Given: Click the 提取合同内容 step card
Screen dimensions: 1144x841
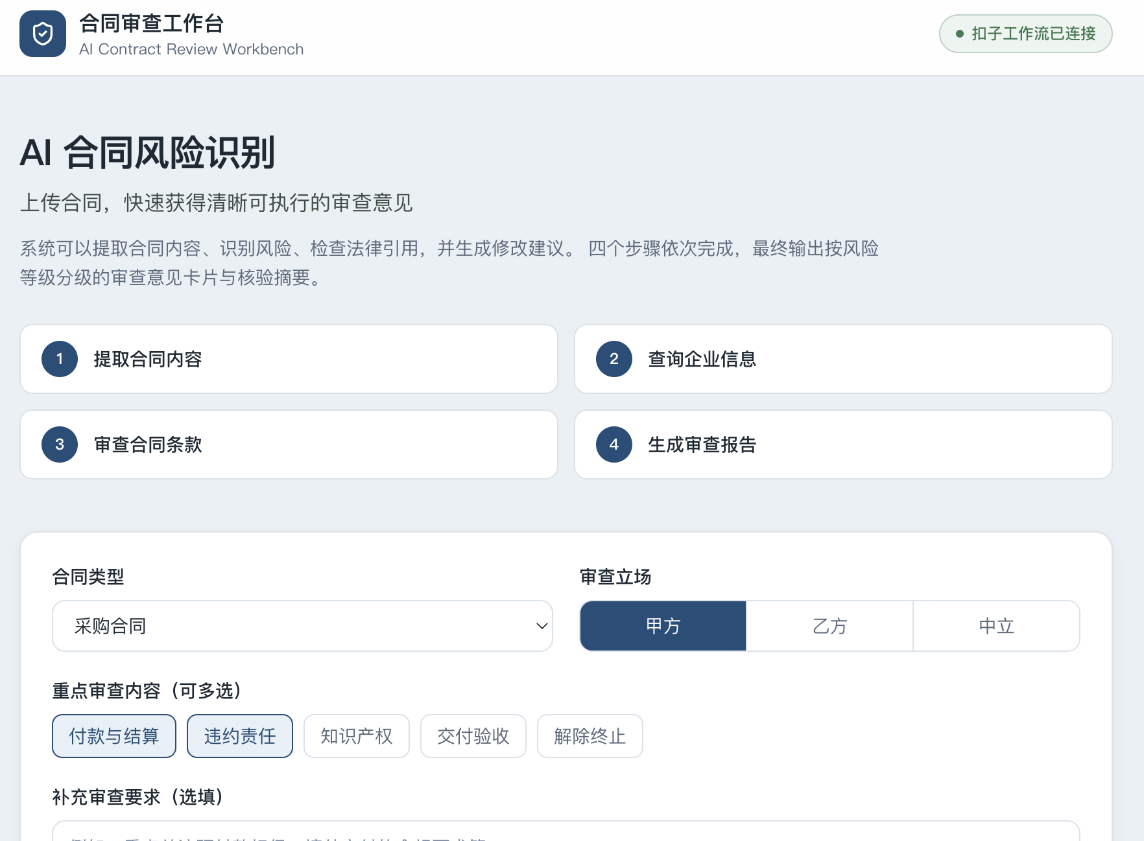Looking at the screenshot, I should click(289, 359).
